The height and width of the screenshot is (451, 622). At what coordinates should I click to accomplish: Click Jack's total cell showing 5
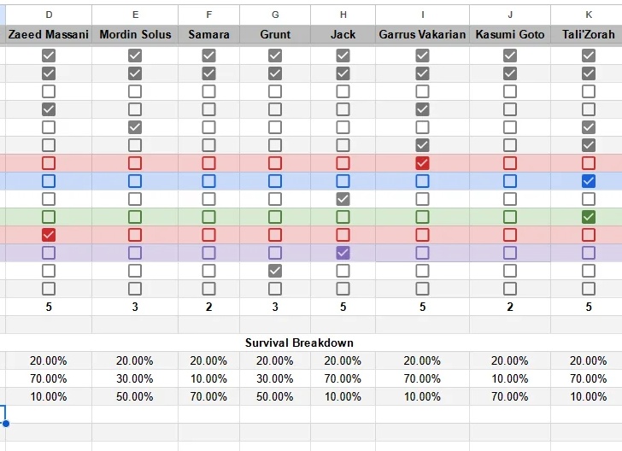343,307
